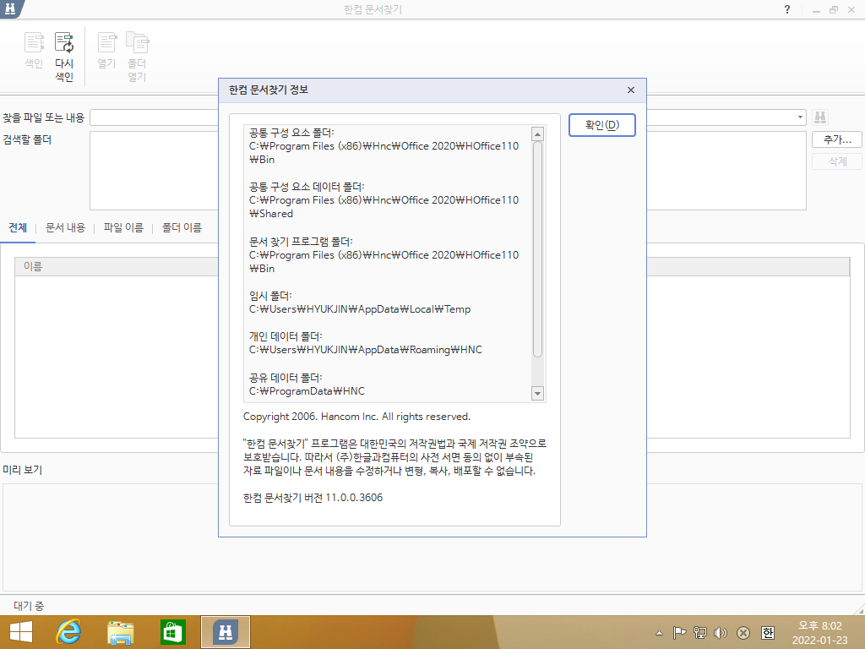Viewport: 865px width, 649px height.
Task: Click the binoculars search icon button
Action: (820, 117)
